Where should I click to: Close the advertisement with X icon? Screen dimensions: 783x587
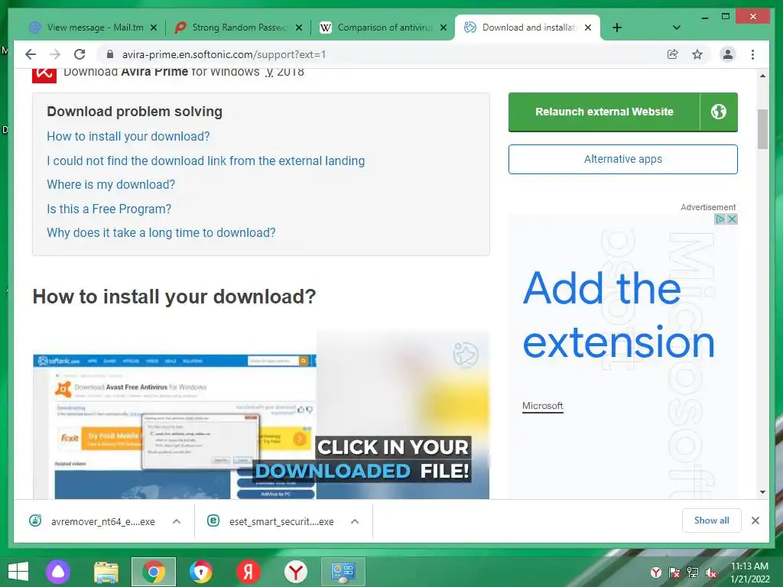point(732,219)
